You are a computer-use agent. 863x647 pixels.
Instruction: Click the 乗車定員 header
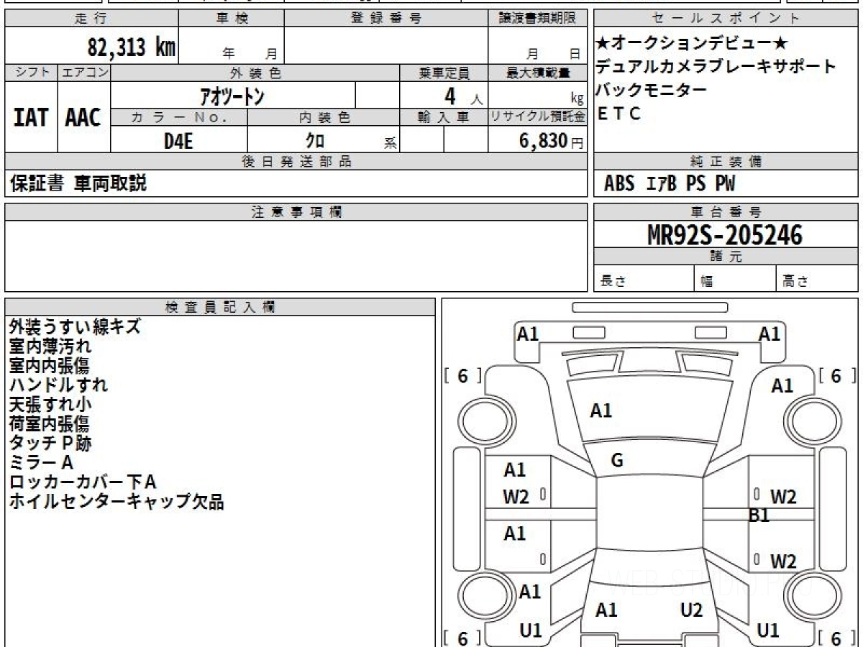444,73
